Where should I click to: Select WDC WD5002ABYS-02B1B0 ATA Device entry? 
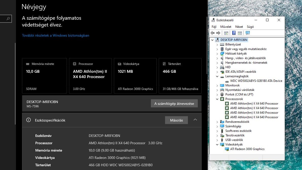click(x=256, y=81)
